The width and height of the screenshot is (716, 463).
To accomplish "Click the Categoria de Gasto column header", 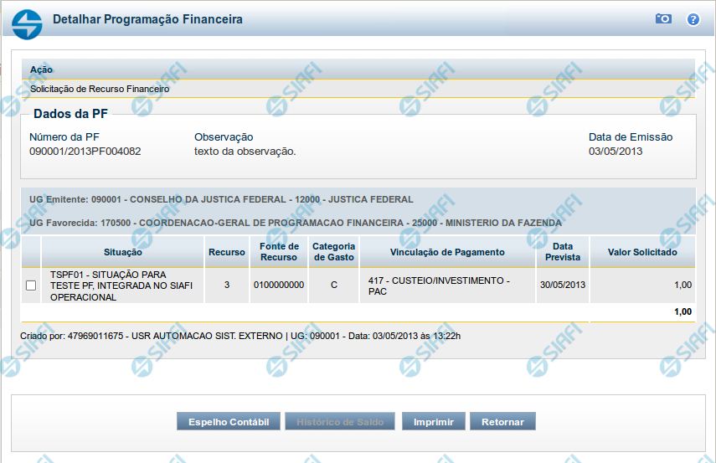I will pyautogui.click(x=333, y=252).
